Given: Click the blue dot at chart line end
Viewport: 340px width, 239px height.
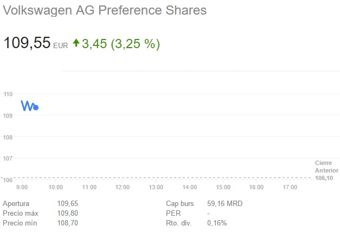Looking at the screenshot, I should [x=36, y=108].
